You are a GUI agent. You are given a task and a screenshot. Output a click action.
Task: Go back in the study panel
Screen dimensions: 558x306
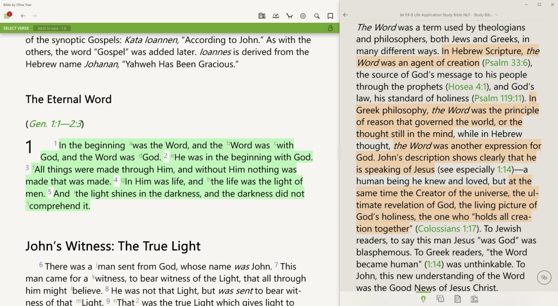(x=345, y=15)
